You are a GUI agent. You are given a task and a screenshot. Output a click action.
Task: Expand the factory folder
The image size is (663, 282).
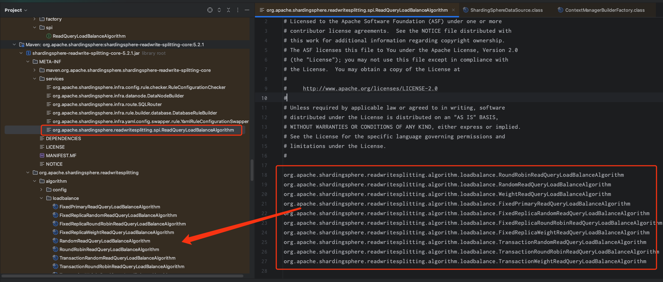coord(35,19)
